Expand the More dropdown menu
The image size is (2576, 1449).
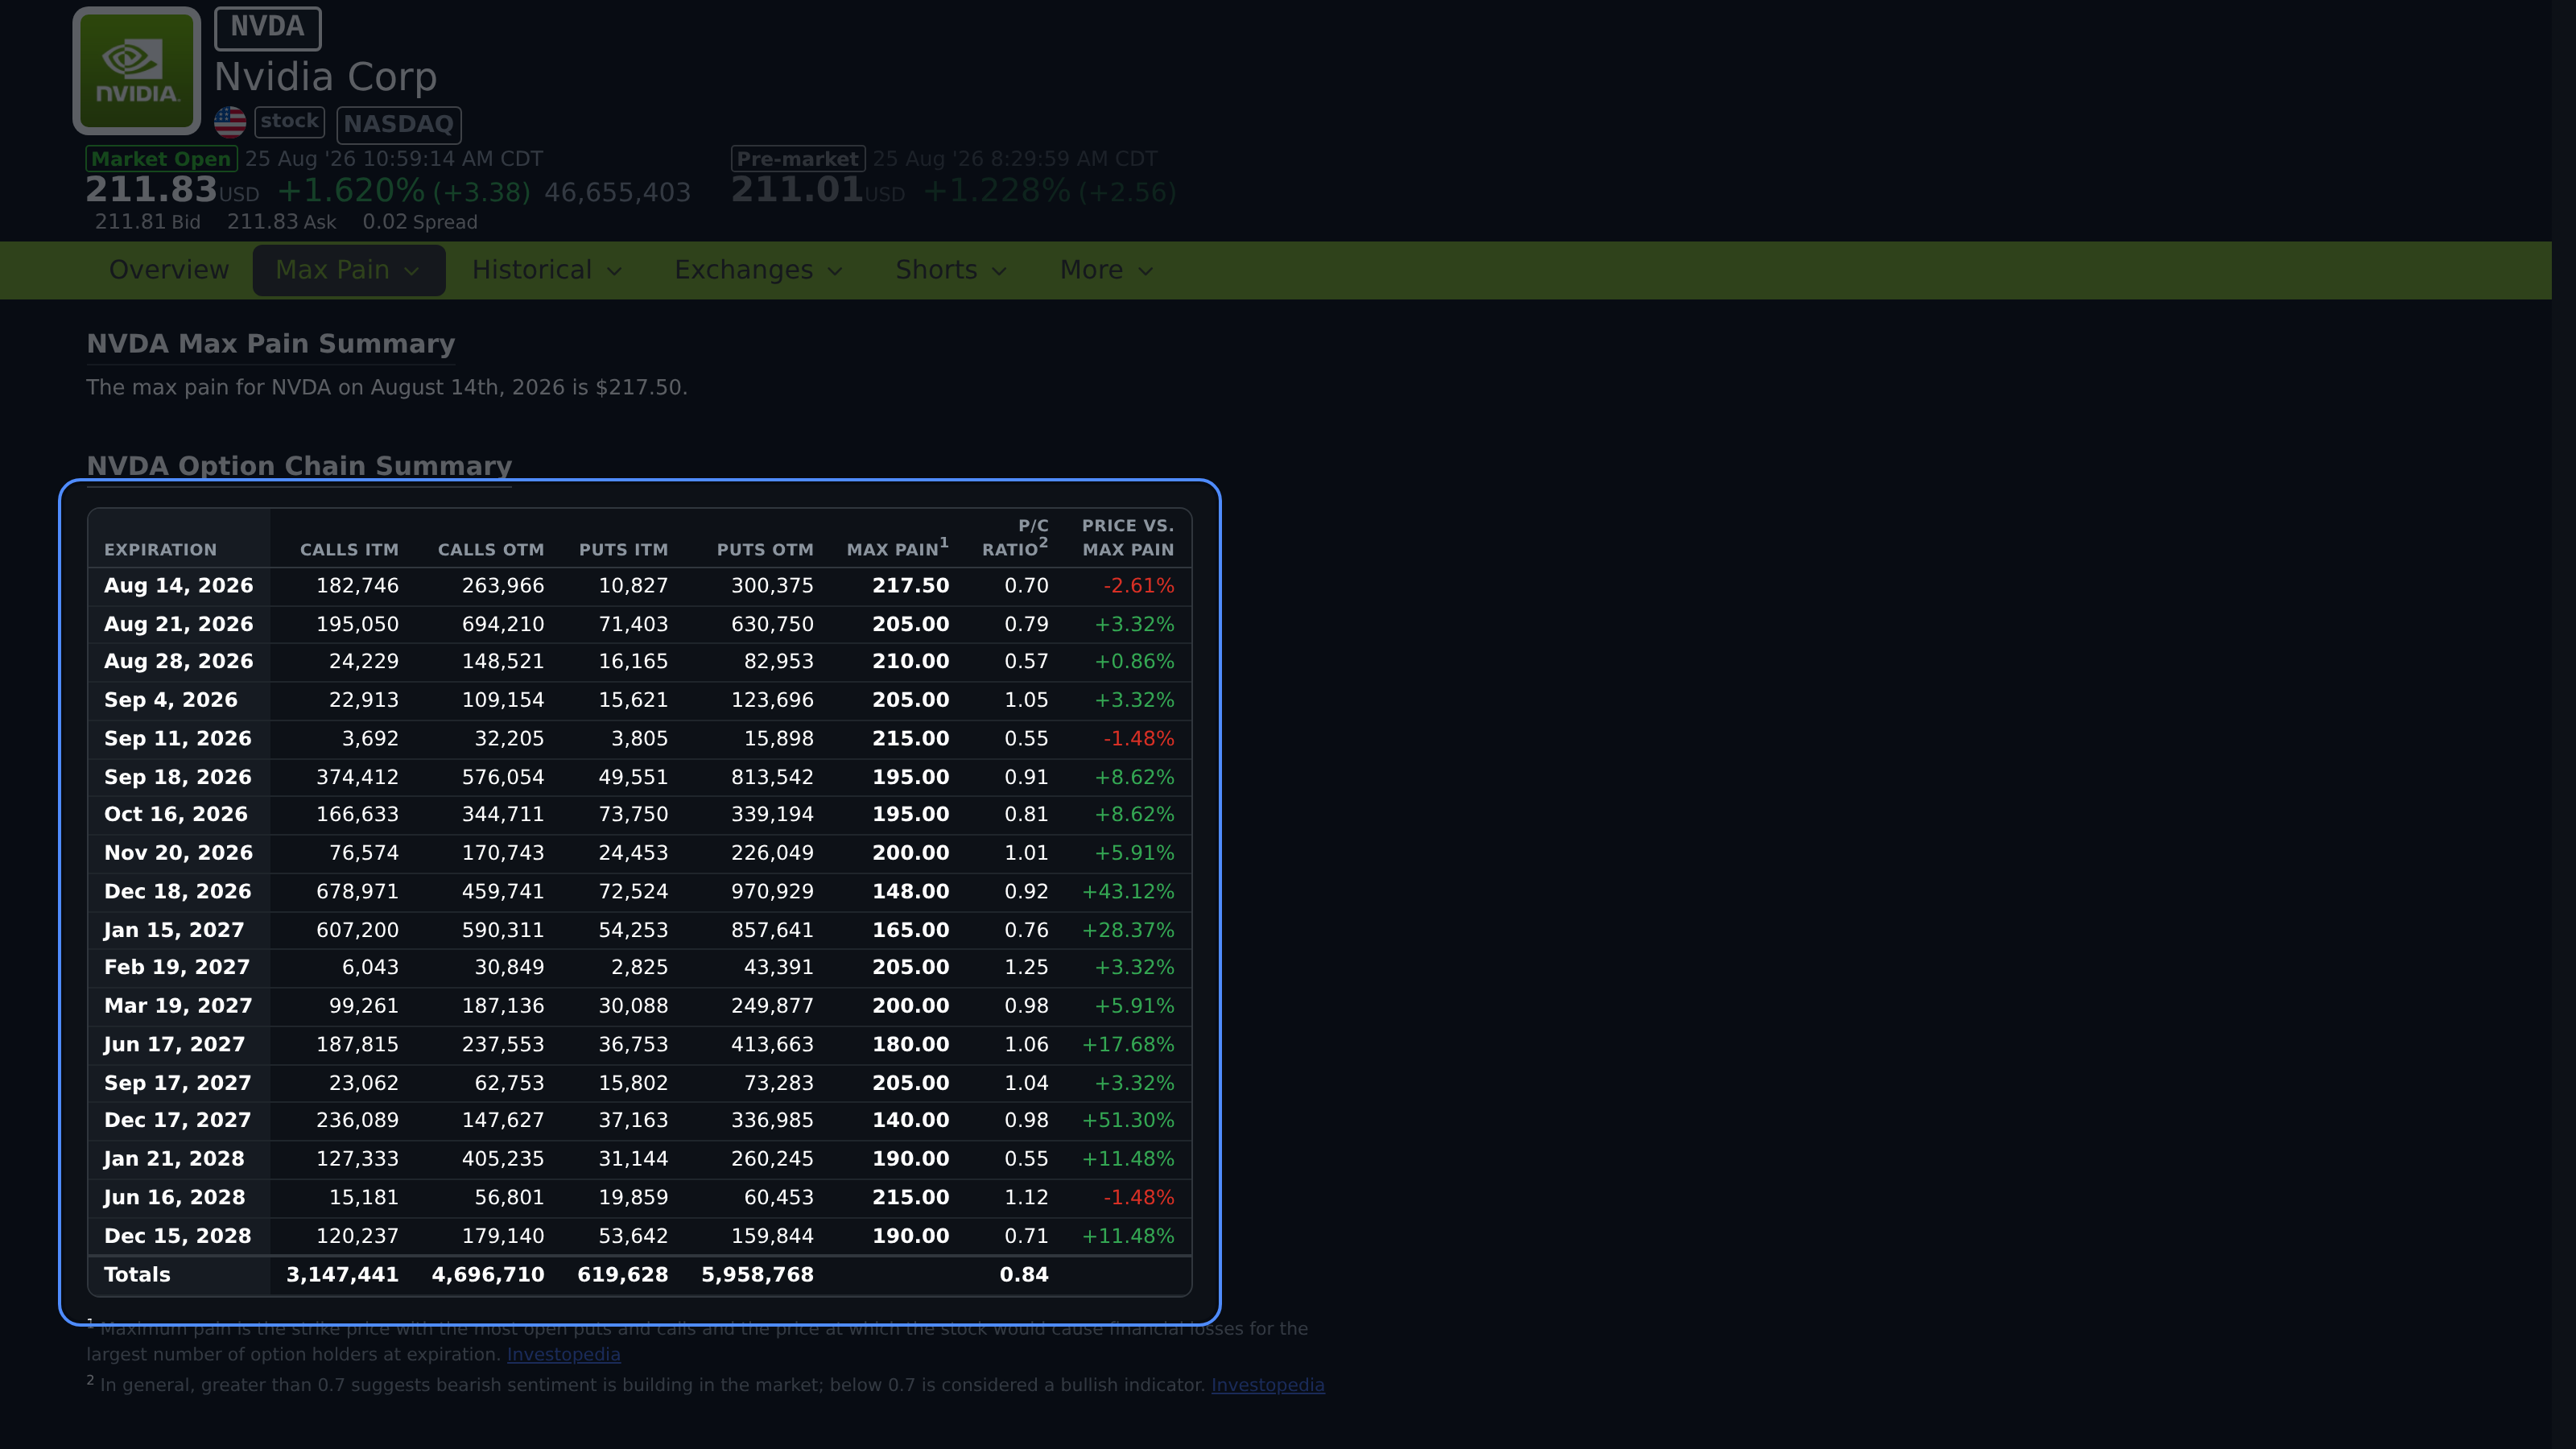(x=1107, y=270)
